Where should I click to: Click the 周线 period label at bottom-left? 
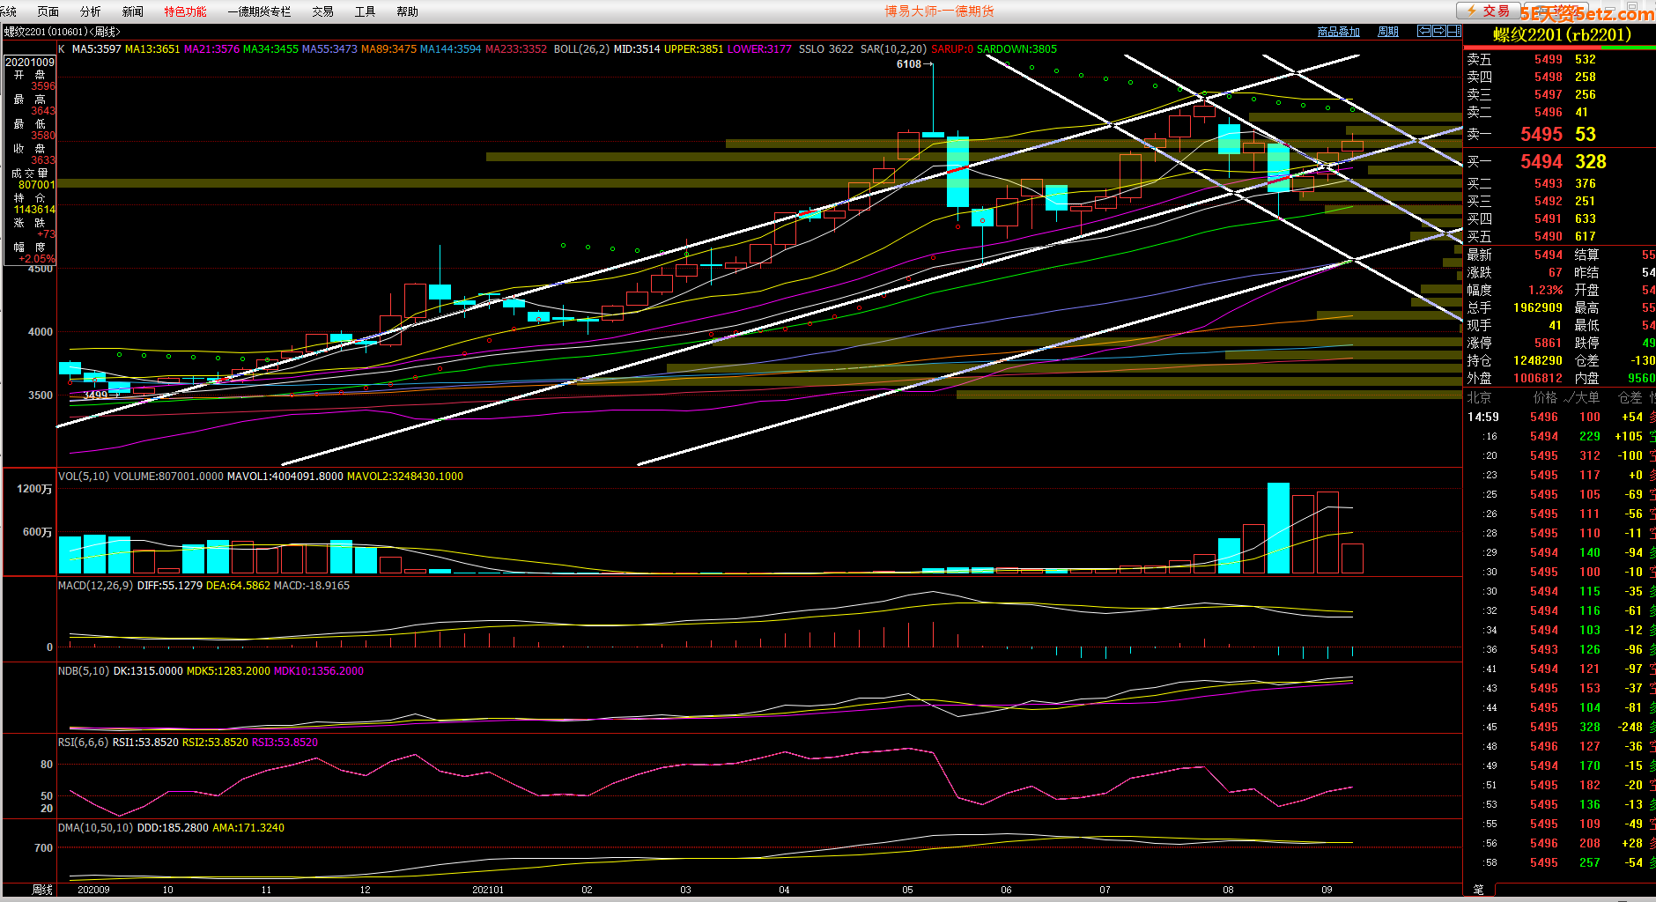[x=42, y=890]
